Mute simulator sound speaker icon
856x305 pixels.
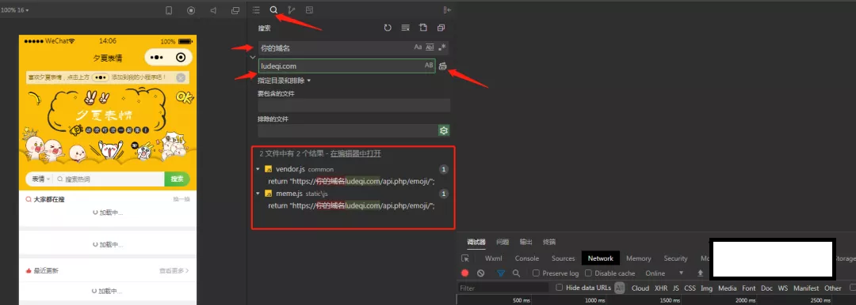coord(213,10)
